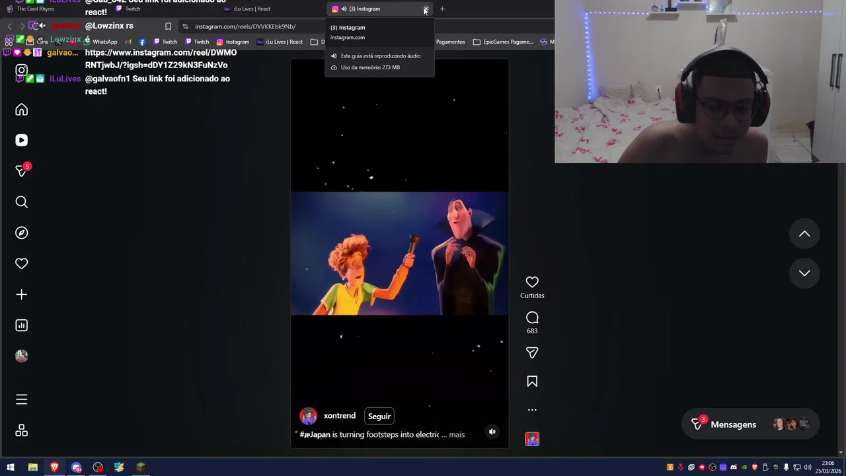Open the Meta apps grid icon
846x476 pixels.
22,430
